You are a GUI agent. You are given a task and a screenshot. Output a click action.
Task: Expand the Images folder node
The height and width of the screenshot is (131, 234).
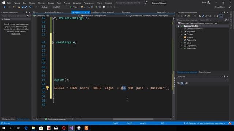tap(181, 37)
